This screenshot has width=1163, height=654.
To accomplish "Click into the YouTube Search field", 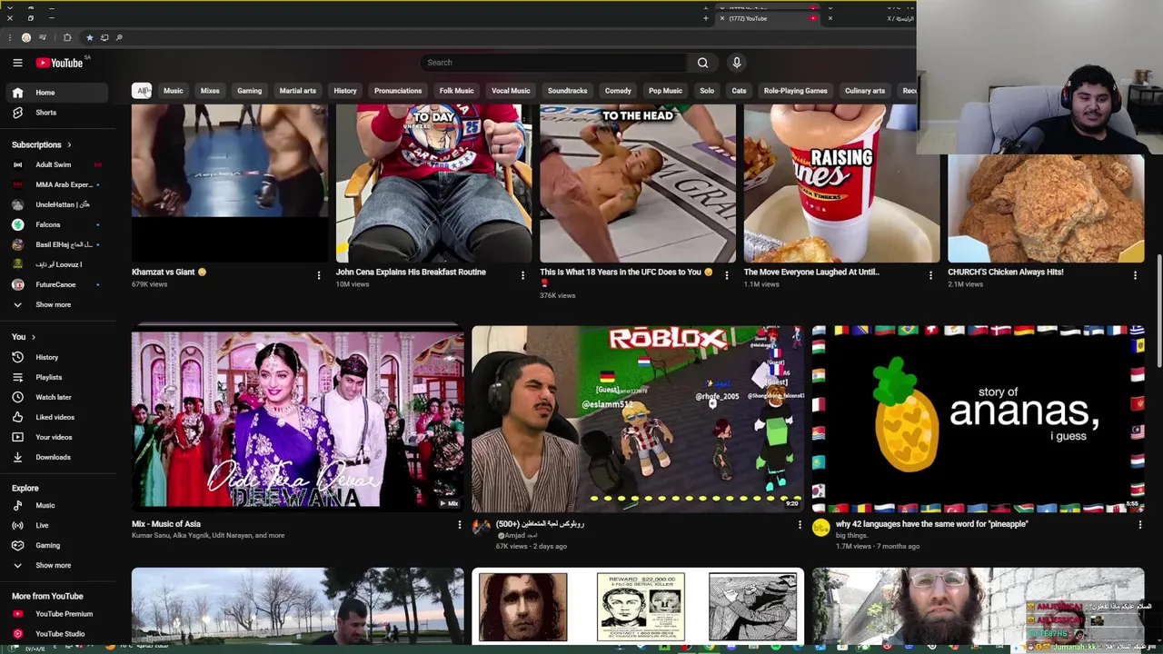I will click(553, 63).
